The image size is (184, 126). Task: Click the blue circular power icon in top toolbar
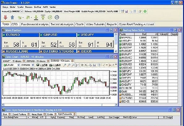click(x=57, y=17)
